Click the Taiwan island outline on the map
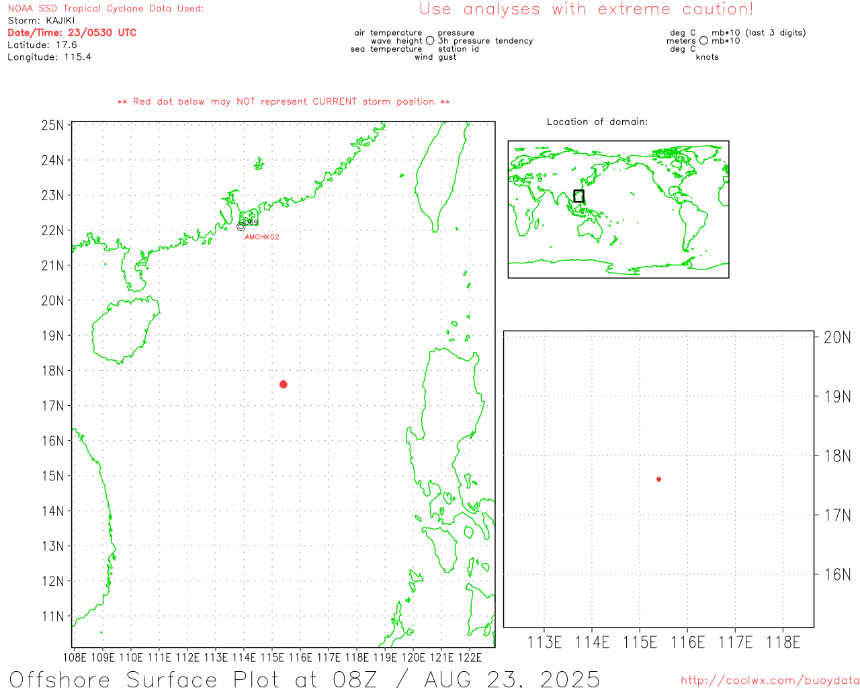This screenshot has height=688, width=860. pyautogui.click(x=441, y=178)
